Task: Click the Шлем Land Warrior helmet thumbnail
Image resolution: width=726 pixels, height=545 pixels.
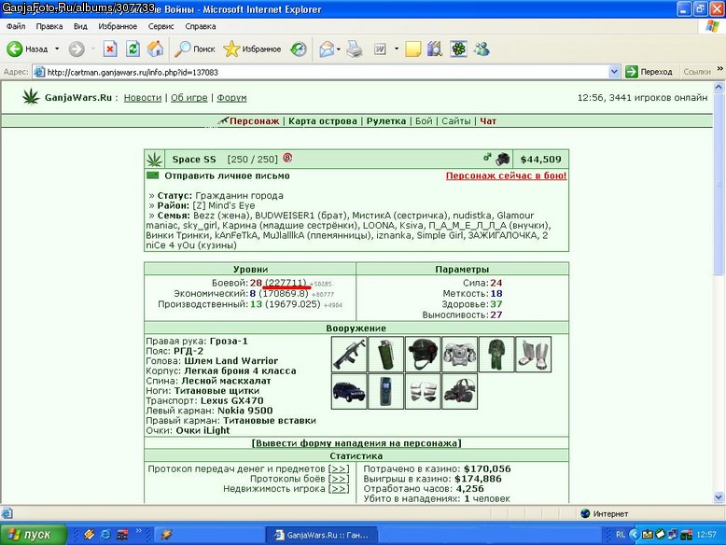Action: 423,355
